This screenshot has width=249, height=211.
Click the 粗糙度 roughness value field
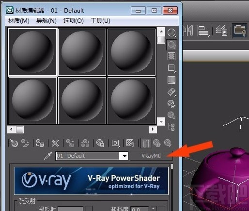(x=140, y=209)
